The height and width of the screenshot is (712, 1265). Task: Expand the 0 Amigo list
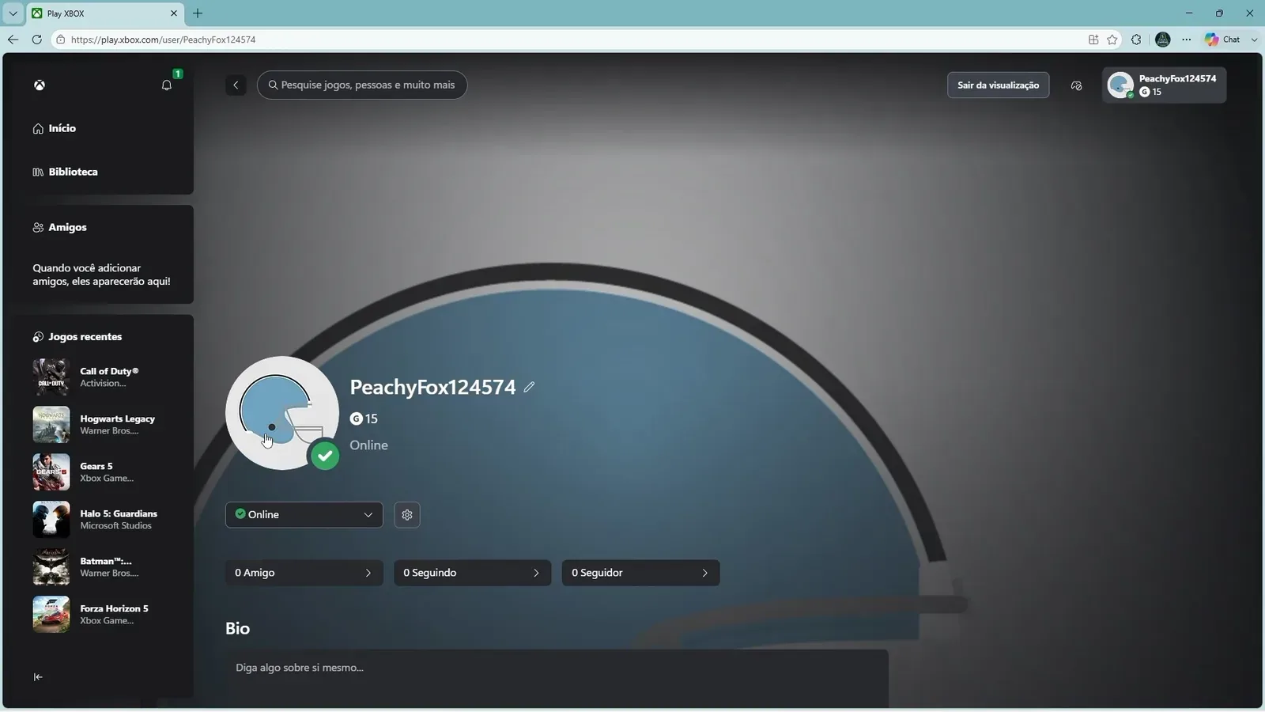(304, 573)
